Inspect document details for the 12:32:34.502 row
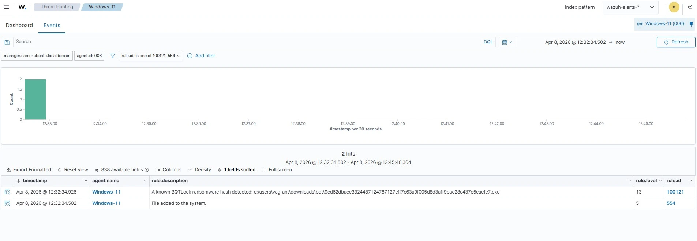The height and width of the screenshot is (241, 697). (7, 203)
